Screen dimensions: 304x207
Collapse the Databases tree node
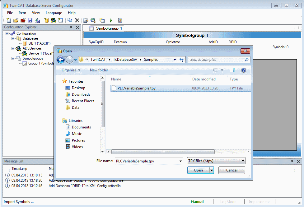click(13, 38)
